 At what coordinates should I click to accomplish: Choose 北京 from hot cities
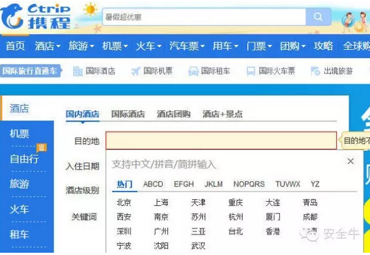[124, 202]
